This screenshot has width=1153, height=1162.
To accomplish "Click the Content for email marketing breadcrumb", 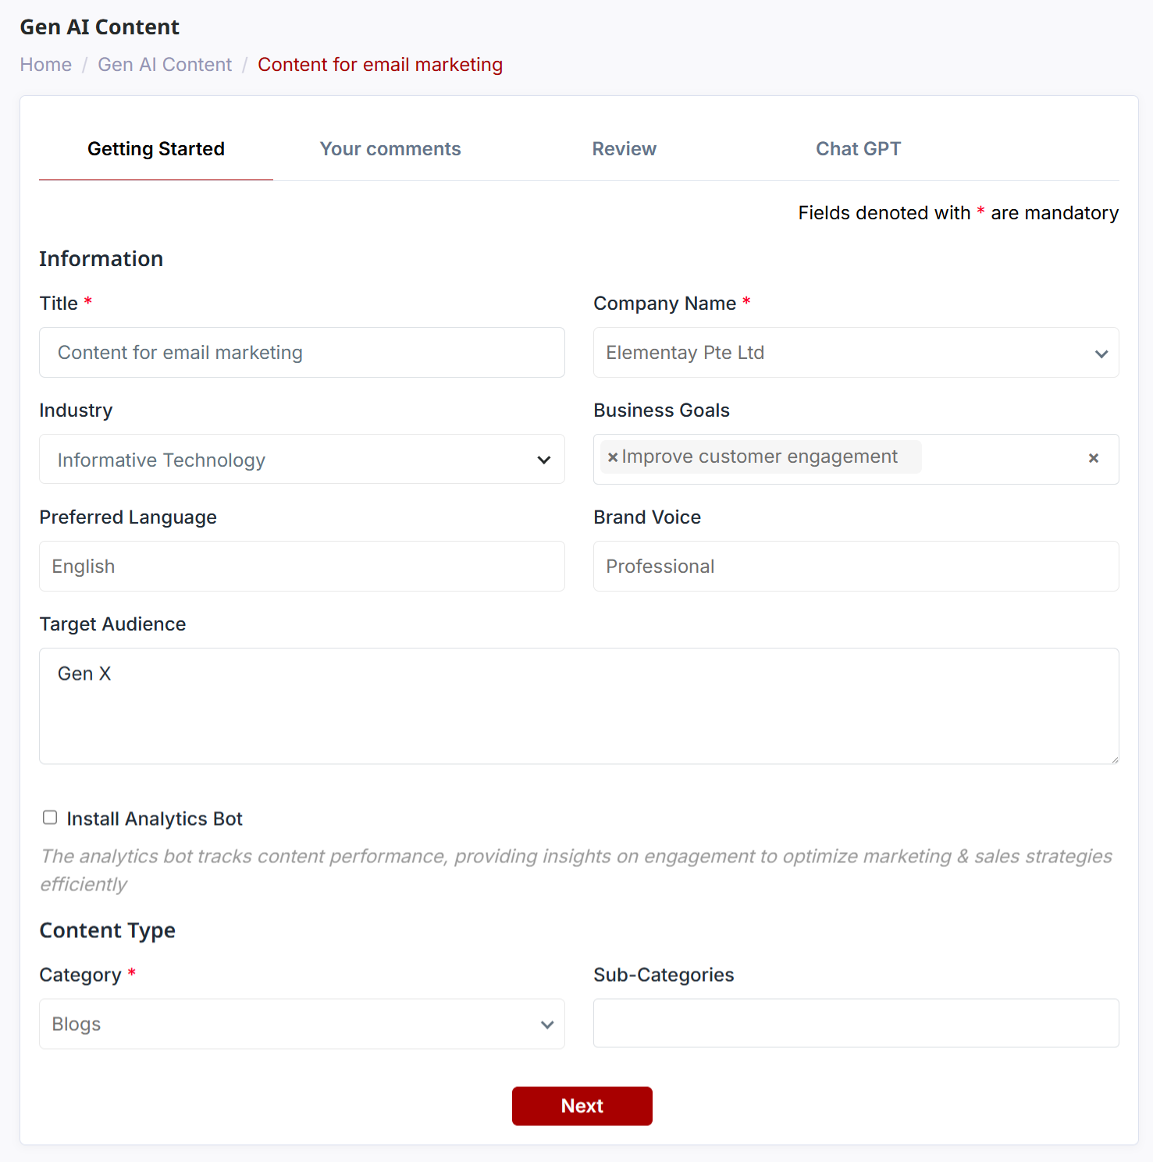I will coord(380,65).
